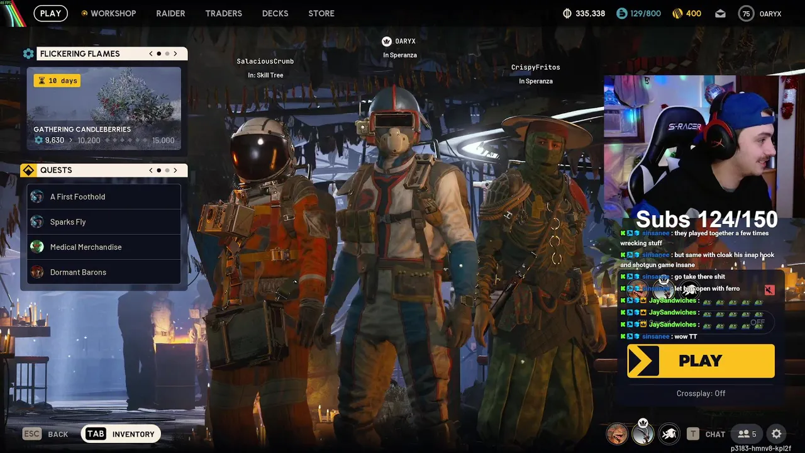Click the Medical Merchandise trader portrait icon
The width and height of the screenshot is (805, 453).
(x=37, y=247)
